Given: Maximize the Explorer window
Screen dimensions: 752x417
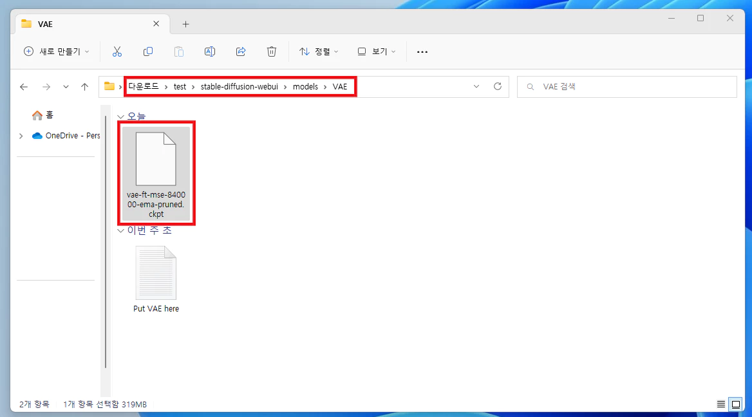Looking at the screenshot, I should click(x=700, y=18).
